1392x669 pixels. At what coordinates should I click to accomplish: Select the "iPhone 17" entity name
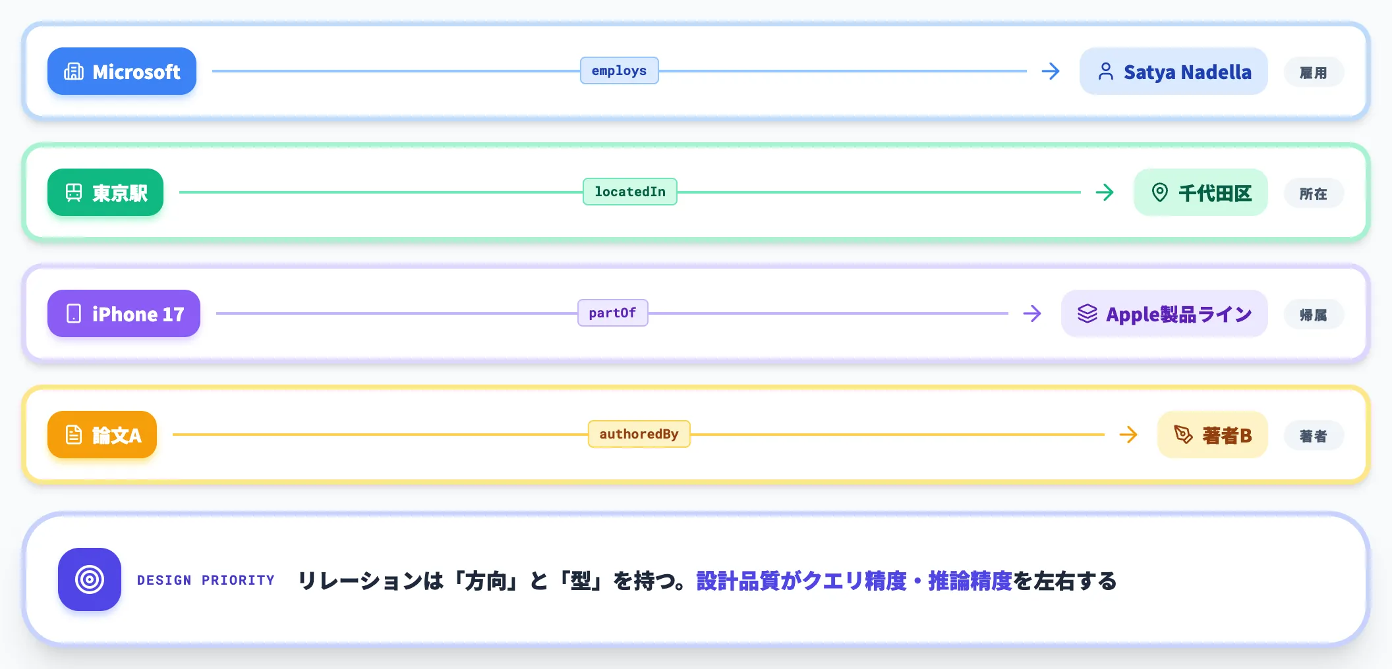[138, 314]
